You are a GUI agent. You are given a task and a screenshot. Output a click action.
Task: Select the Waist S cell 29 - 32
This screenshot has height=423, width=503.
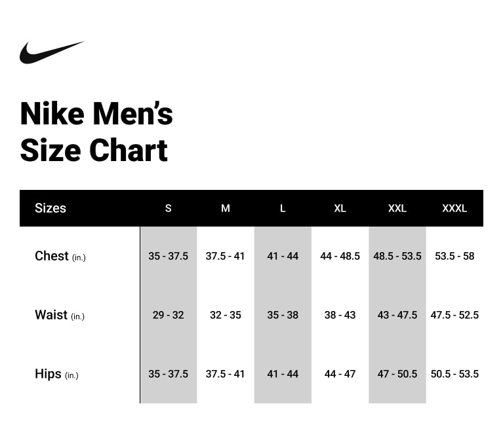(x=168, y=315)
